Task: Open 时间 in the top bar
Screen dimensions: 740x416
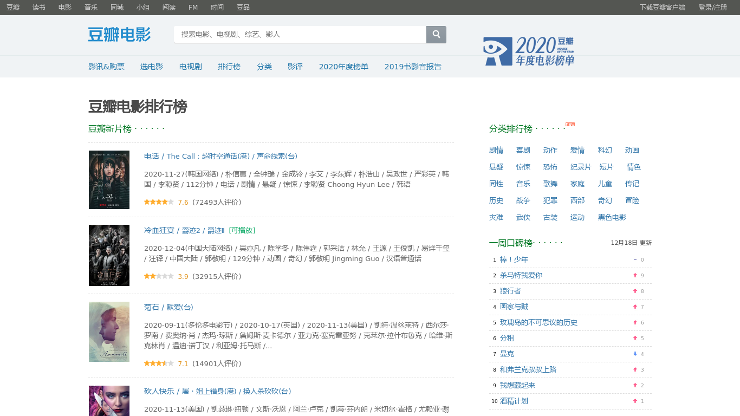Action: click(217, 8)
